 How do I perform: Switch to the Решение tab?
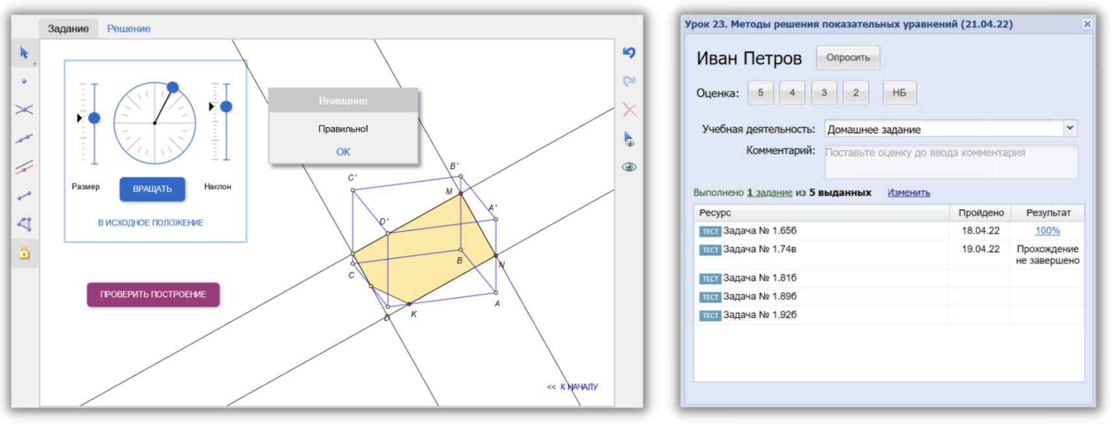pos(128,28)
